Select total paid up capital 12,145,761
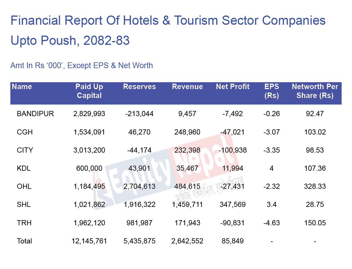Viewport: 352px width, 269px height. tap(89, 241)
